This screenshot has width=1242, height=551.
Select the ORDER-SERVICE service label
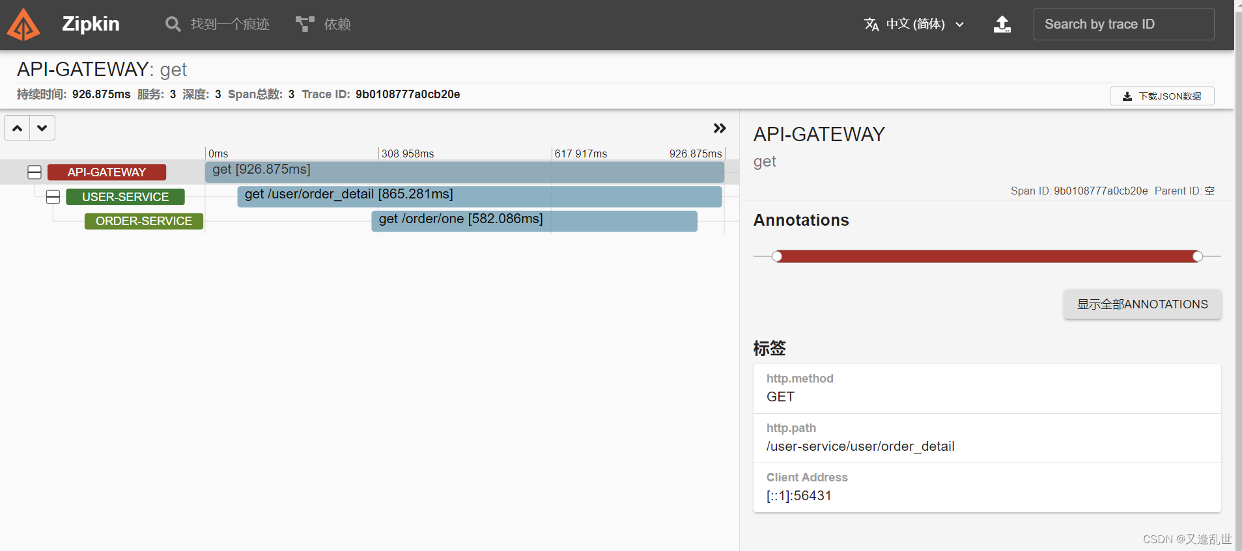point(144,221)
